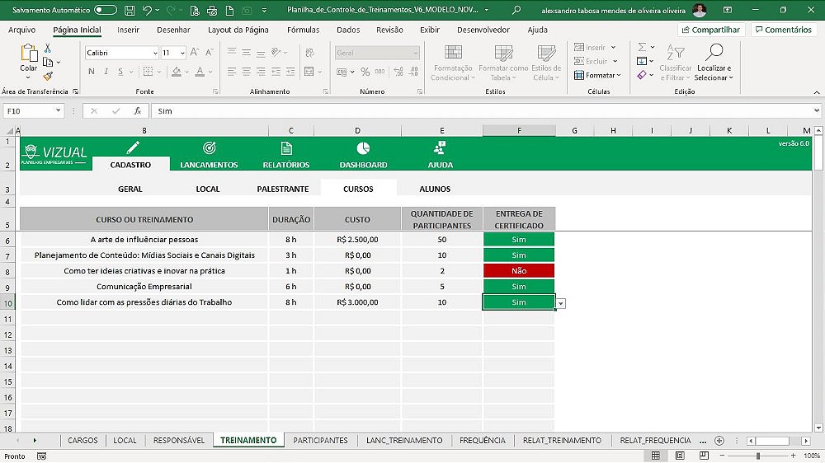Click the font color A icon
The height and width of the screenshot is (463, 825).
200,72
